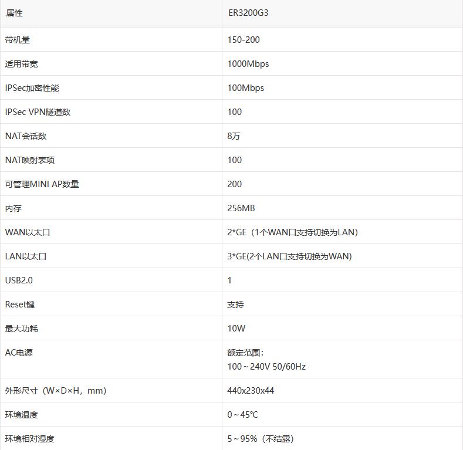Select the value '440x230x44'

pos(251,391)
